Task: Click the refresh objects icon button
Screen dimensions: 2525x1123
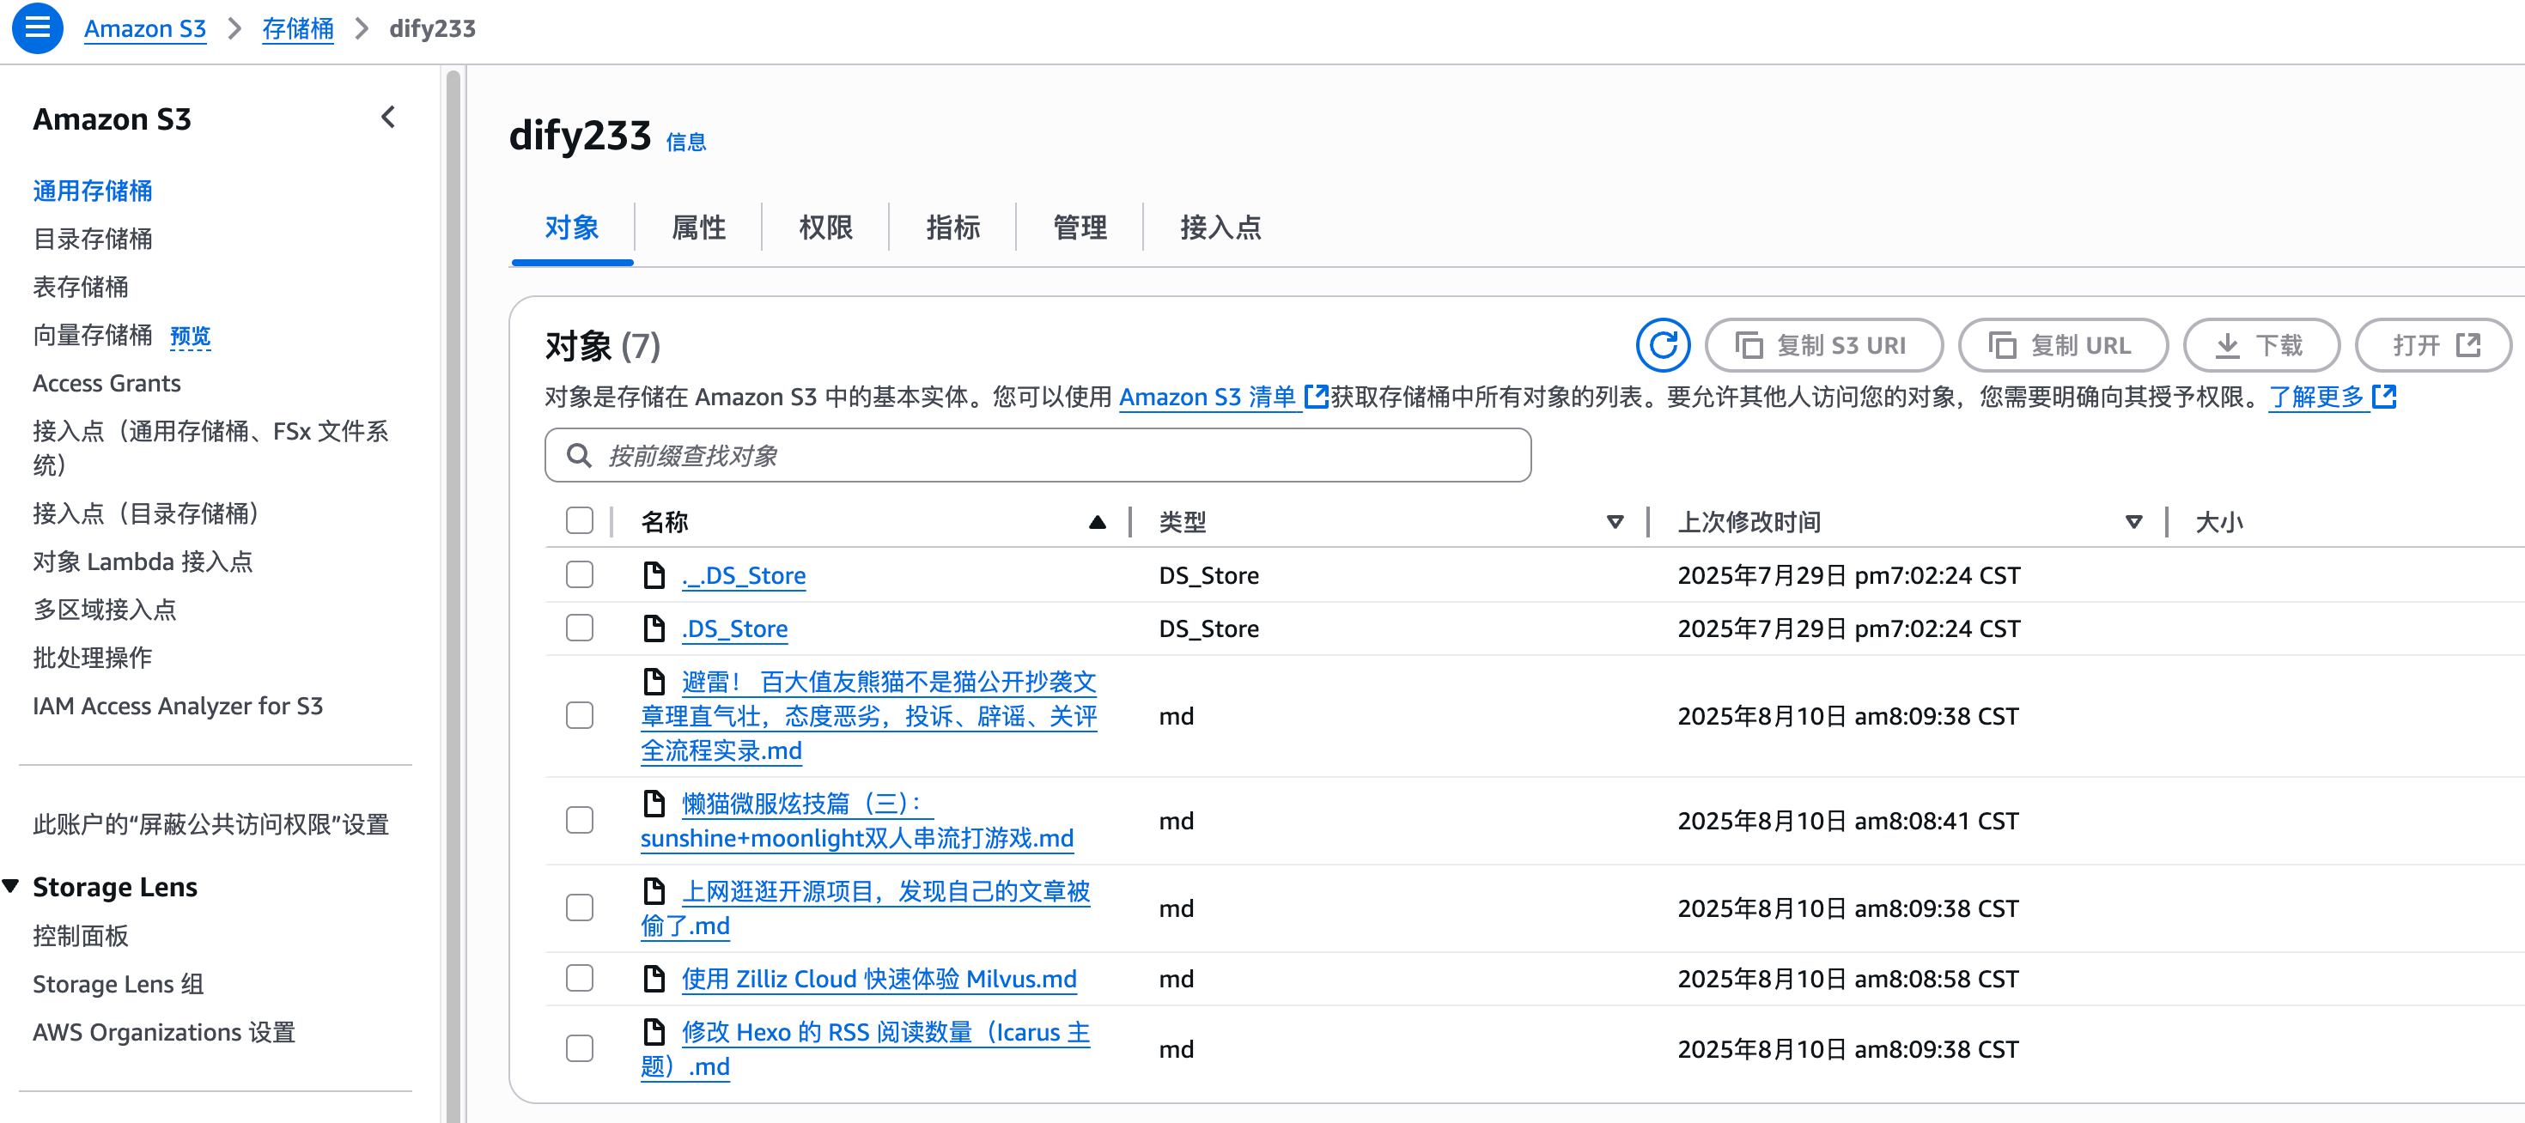Action: point(1663,345)
